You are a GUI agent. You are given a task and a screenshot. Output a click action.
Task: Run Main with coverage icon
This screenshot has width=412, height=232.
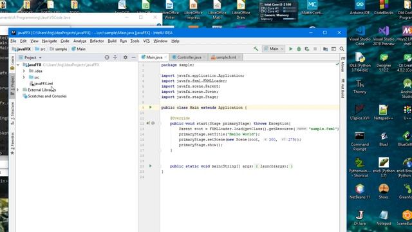[306, 49]
